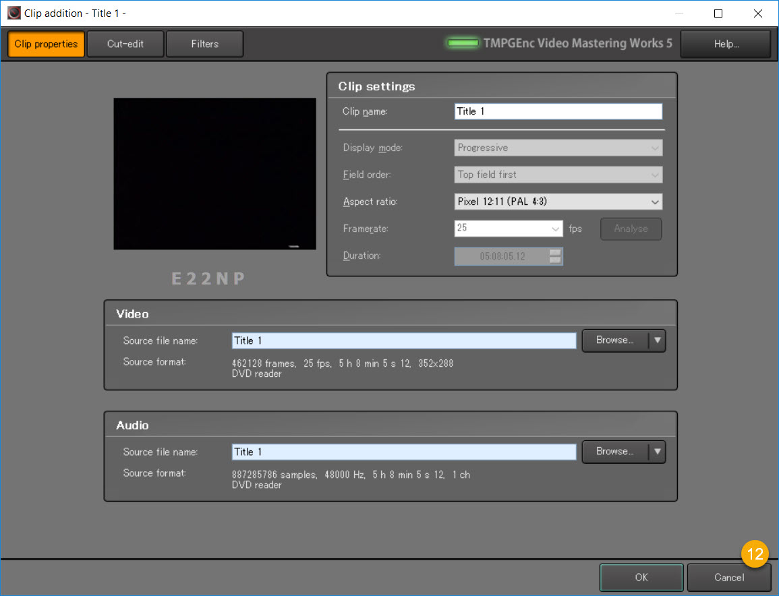Open the Filters tab

tap(204, 44)
